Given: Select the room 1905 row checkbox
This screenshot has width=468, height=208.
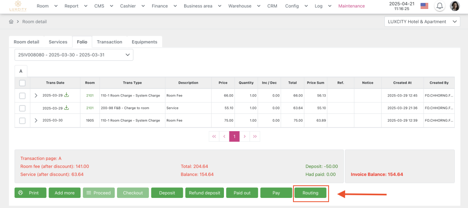Looking at the screenshot, I should (x=22, y=120).
